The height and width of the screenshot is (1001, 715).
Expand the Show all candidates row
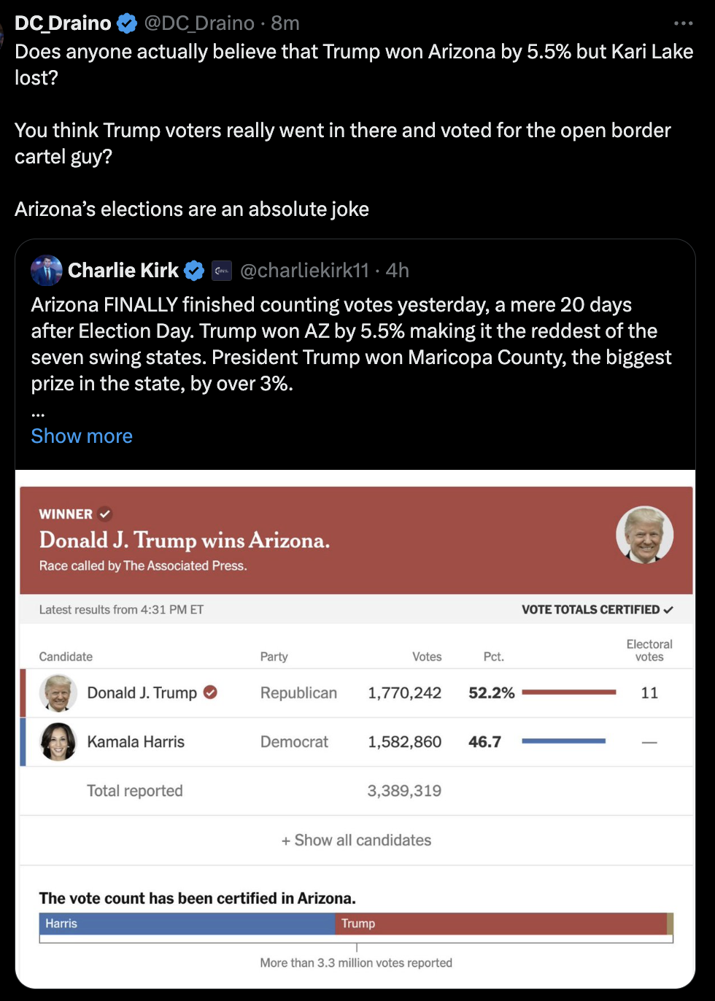[356, 840]
